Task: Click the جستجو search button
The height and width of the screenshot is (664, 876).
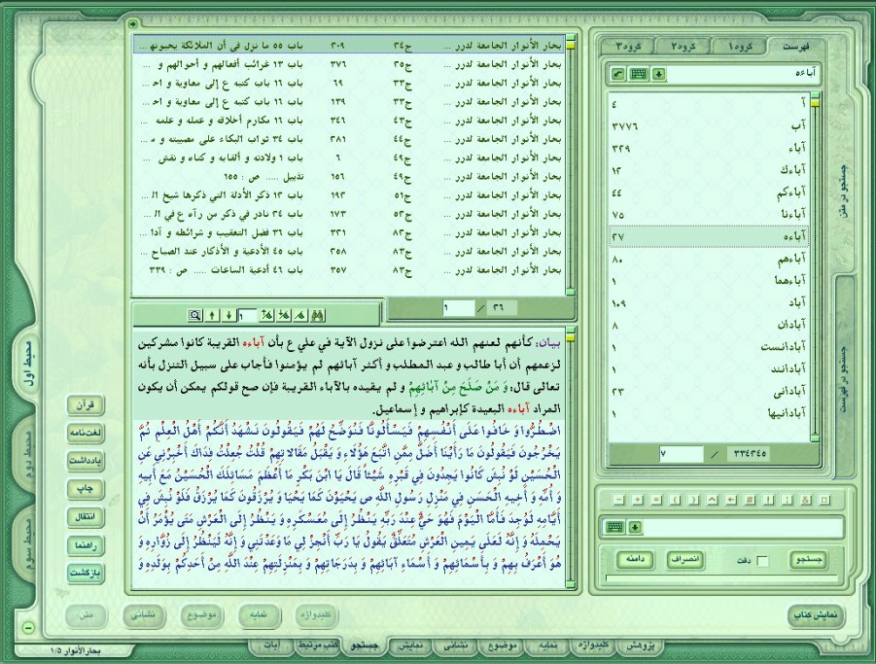Action: [808, 560]
